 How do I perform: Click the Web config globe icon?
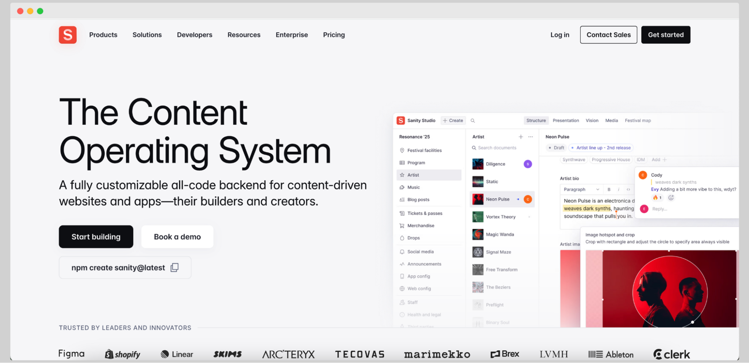[x=402, y=289]
